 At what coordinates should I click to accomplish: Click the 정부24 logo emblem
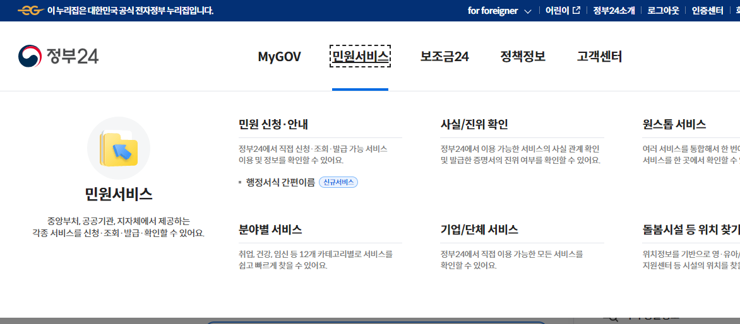pos(30,57)
